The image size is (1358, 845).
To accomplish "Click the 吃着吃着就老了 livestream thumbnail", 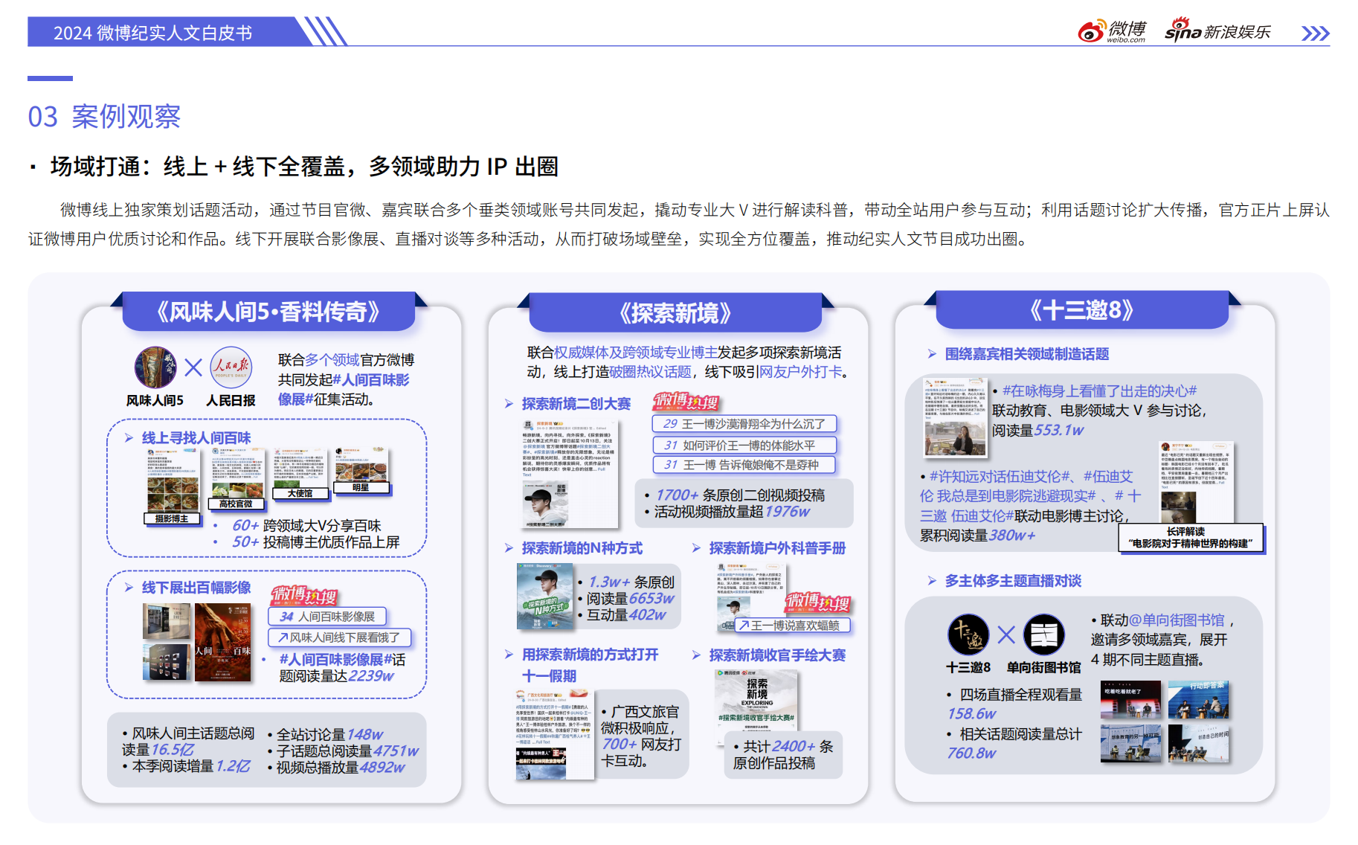I will point(1130,699).
